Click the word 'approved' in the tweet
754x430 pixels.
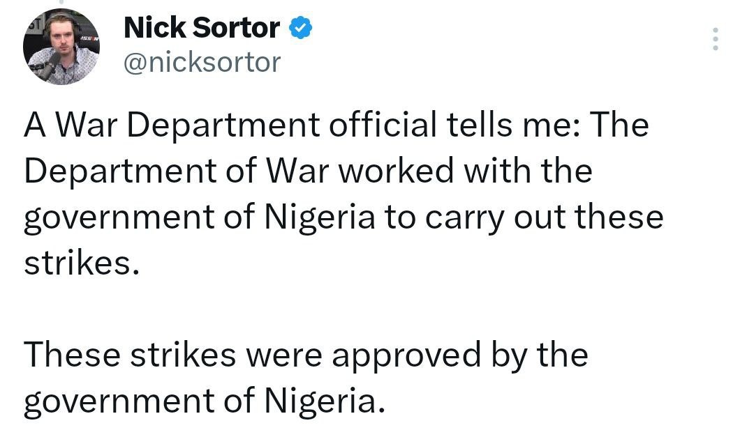[x=406, y=357]
